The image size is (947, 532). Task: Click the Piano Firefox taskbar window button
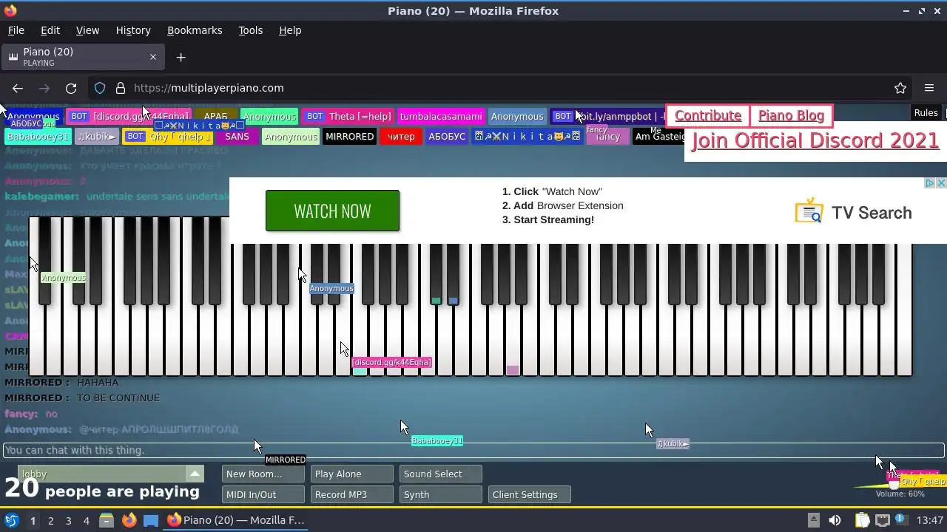click(x=237, y=520)
